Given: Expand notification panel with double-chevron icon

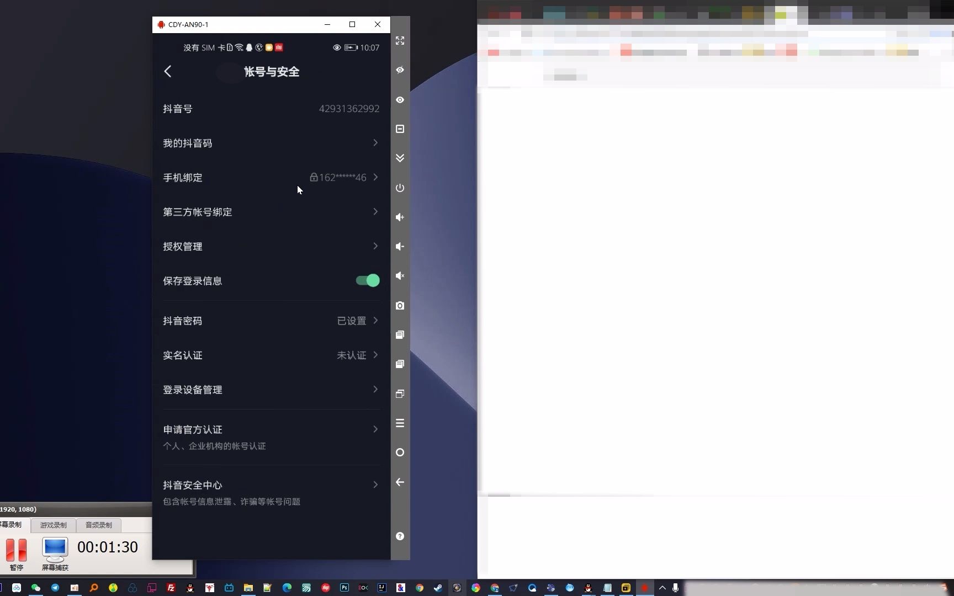Looking at the screenshot, I should [400, 158].
